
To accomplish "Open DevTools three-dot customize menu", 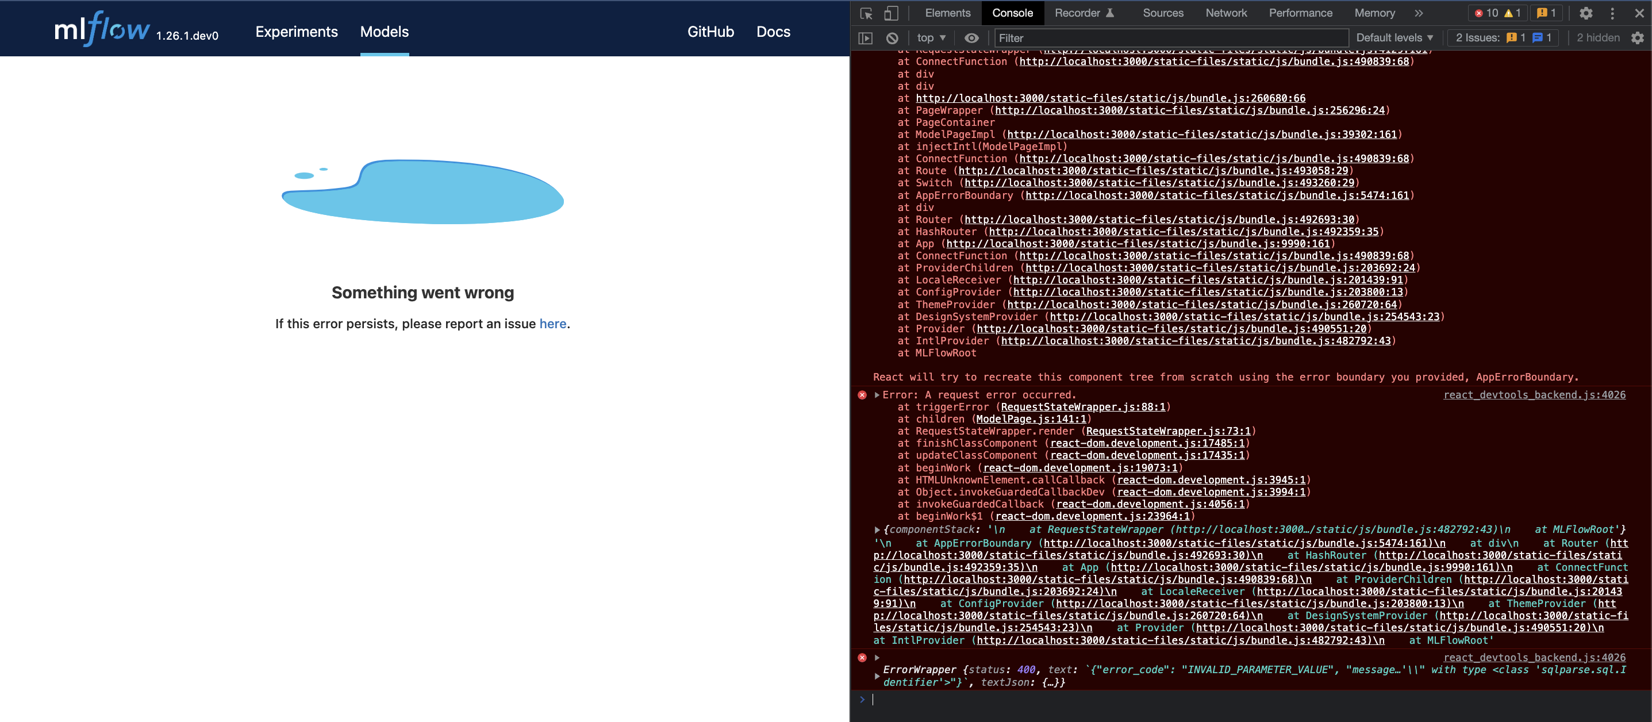I will coord(1612,13).
